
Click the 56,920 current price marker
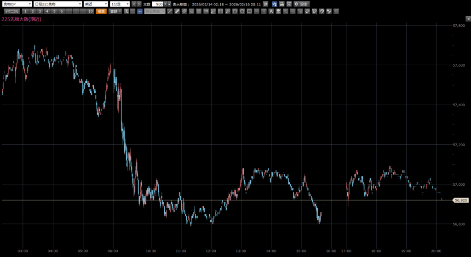point(460,200)
